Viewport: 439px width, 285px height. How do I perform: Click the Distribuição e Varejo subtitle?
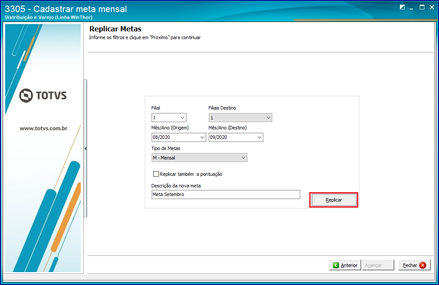49,17
